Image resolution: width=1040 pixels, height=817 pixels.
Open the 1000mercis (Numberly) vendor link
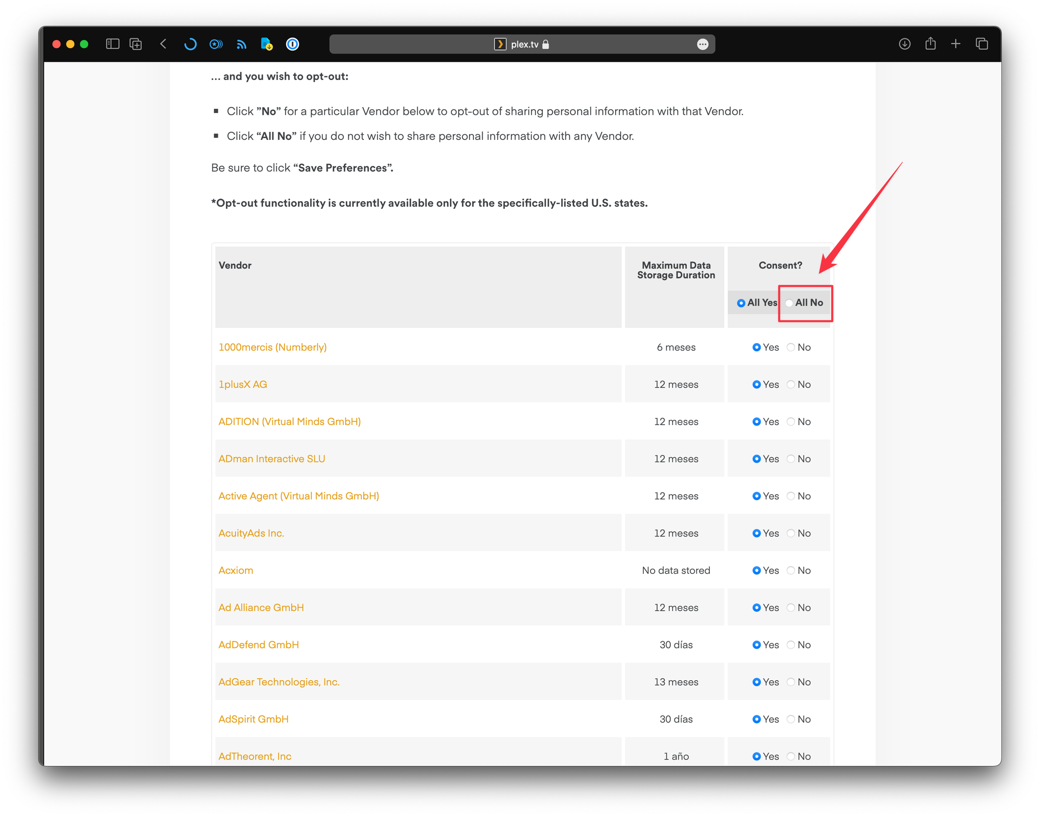272,347
